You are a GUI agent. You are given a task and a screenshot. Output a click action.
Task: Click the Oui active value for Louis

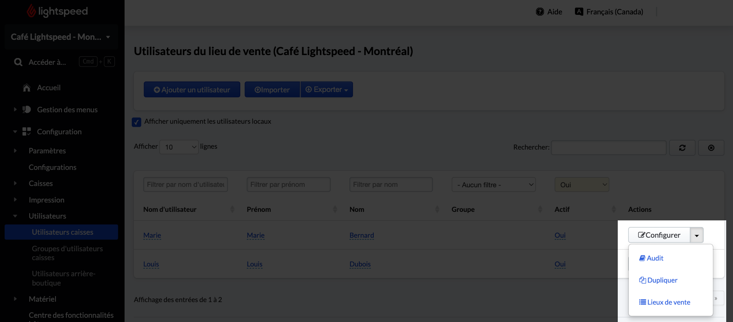(560, 264)
